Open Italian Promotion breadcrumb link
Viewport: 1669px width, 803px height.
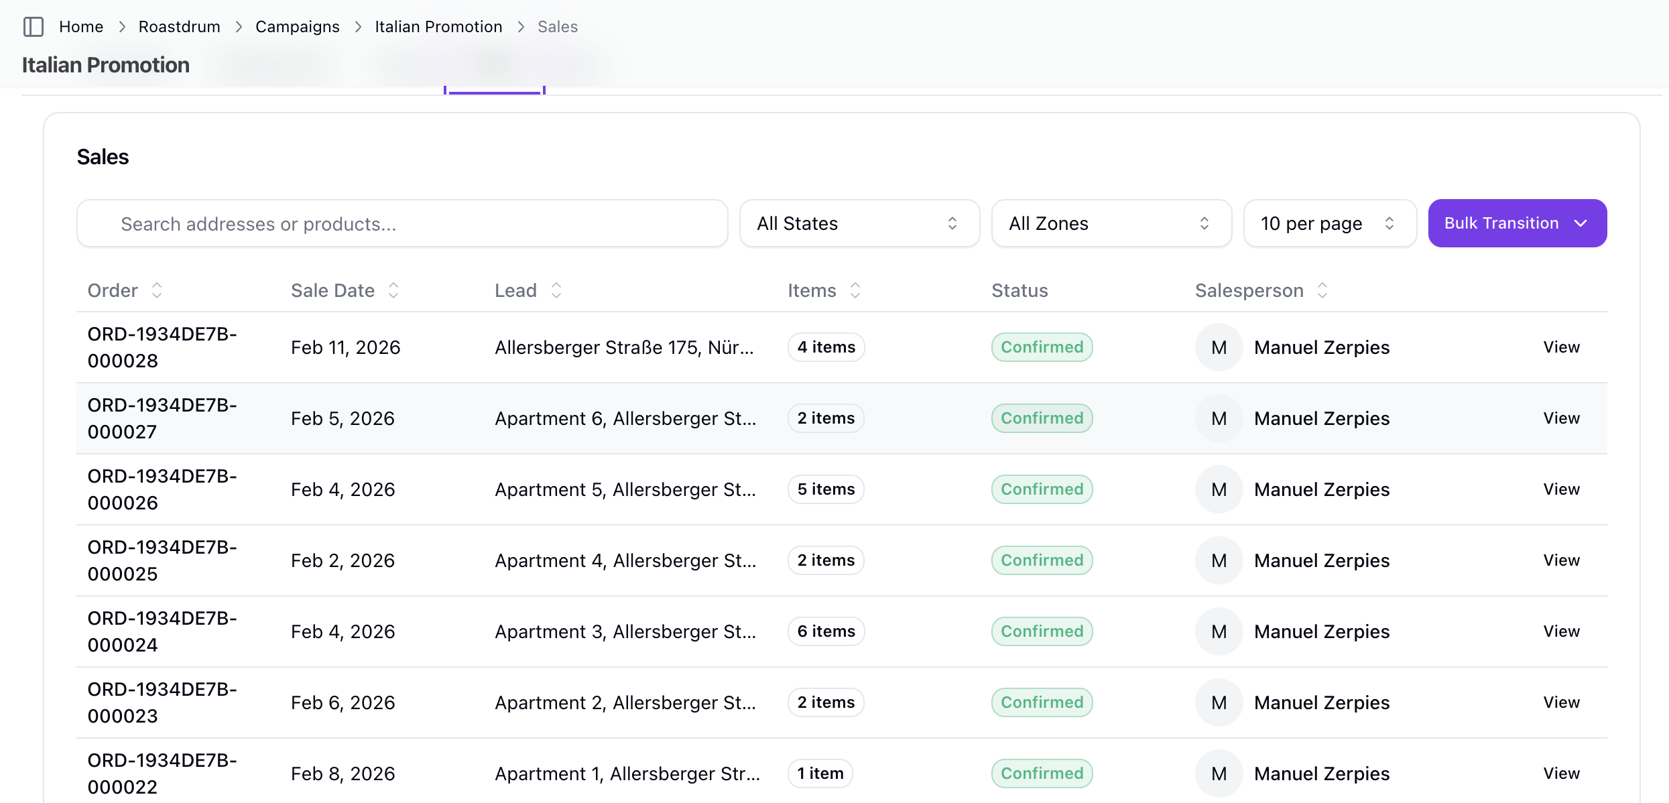pos(438,27)
